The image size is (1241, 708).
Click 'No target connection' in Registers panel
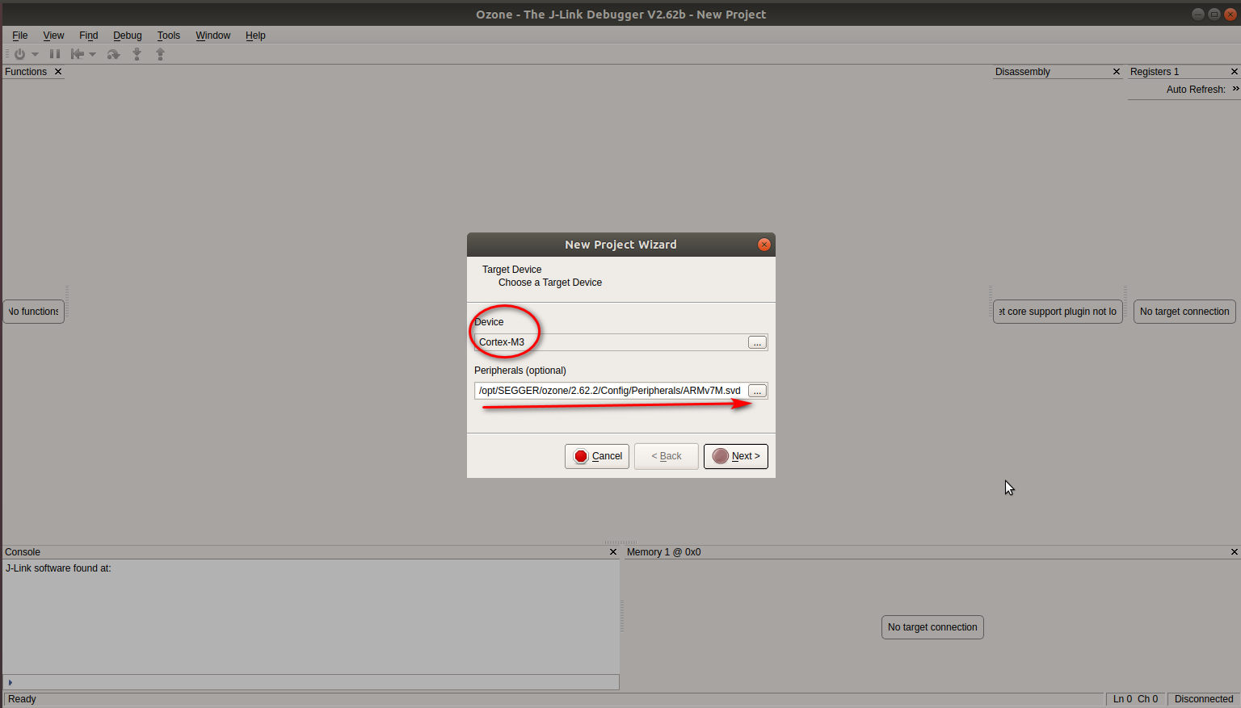click(1184, 312)
